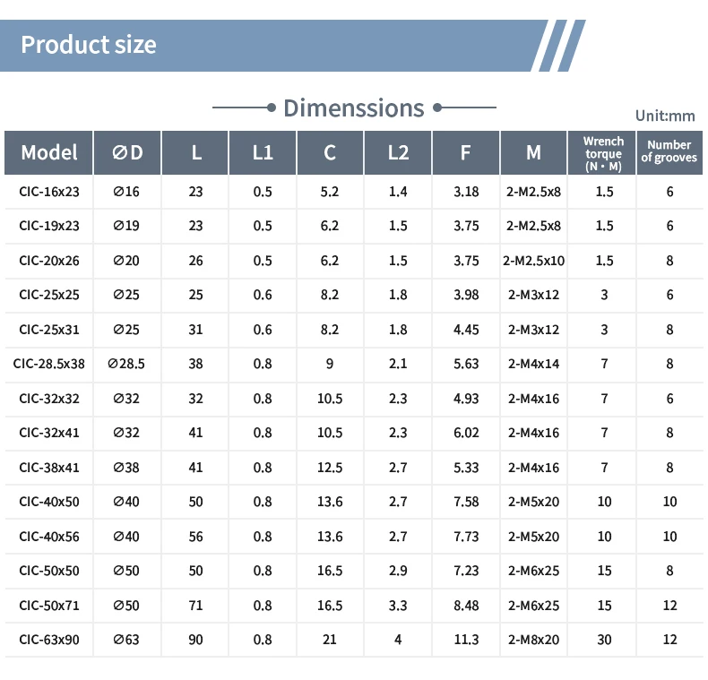Click L value '90'
708x680 pixels.
coord(195,640)
